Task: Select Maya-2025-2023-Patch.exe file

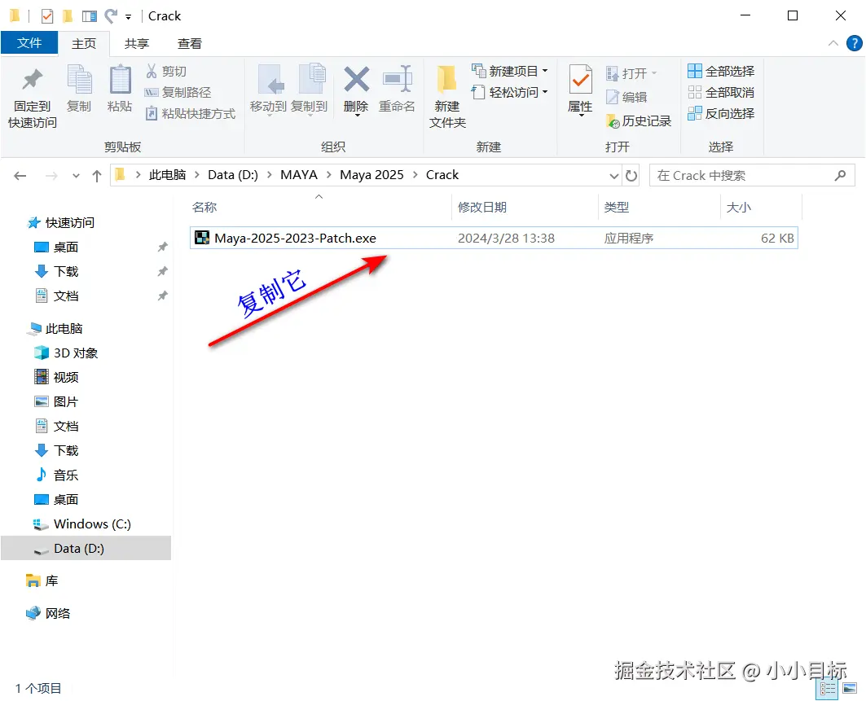Action: point(494,238)
